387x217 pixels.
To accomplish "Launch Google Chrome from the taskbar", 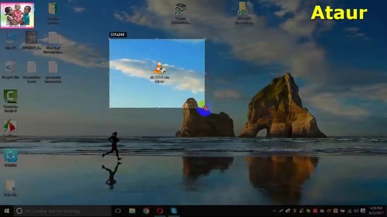I will coord(146,211).
